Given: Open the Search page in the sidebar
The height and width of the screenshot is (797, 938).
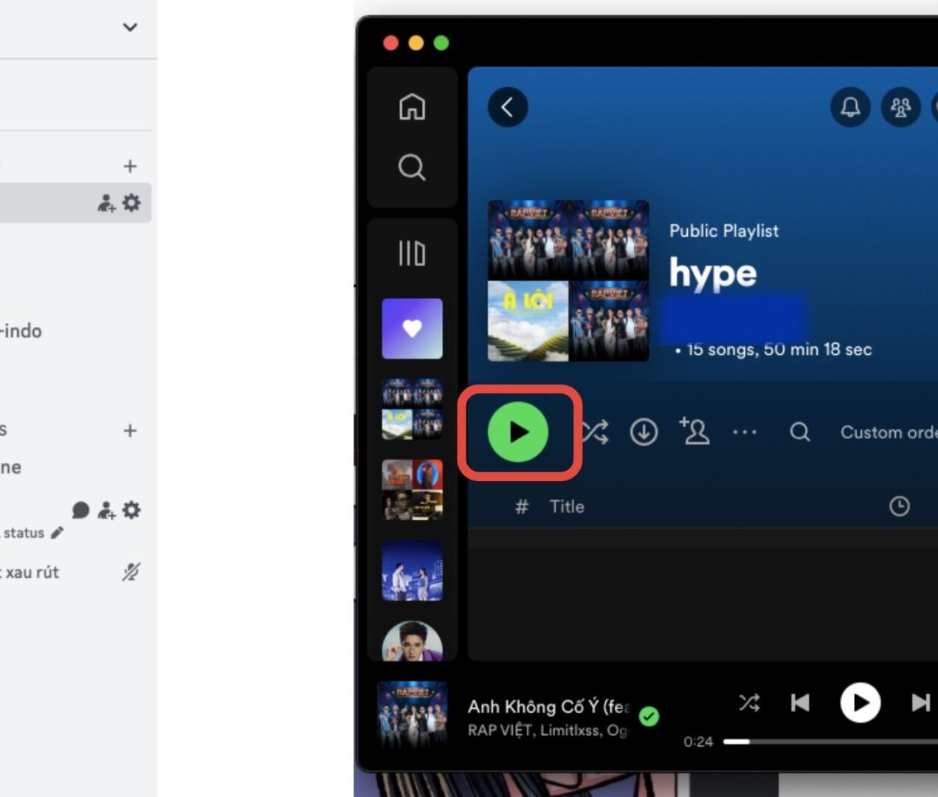Looking at the screenshot, I should coord(411,168).
